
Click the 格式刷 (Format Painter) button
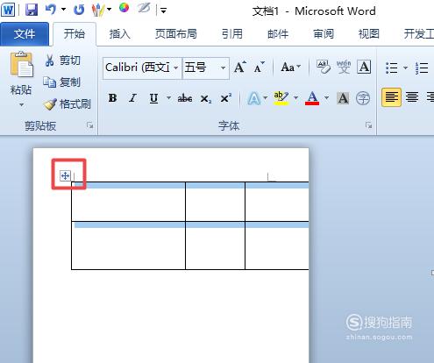click(x=67, y=103)
